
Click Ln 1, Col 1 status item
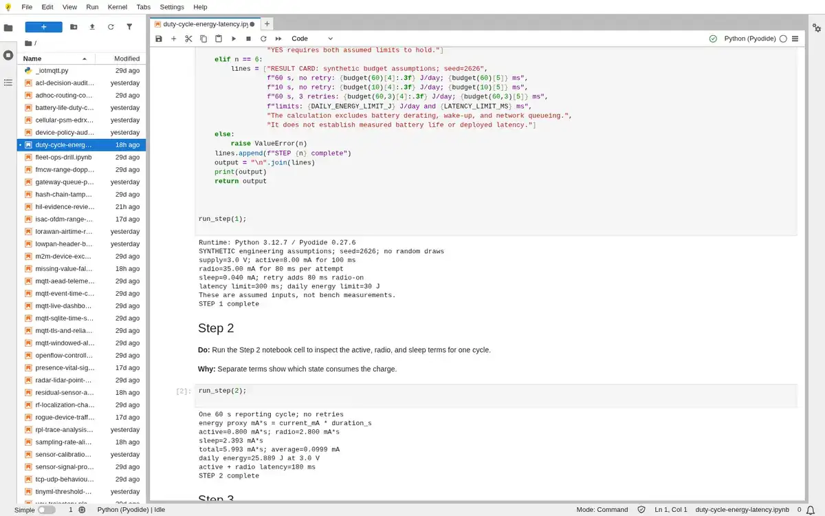point(670,510)
